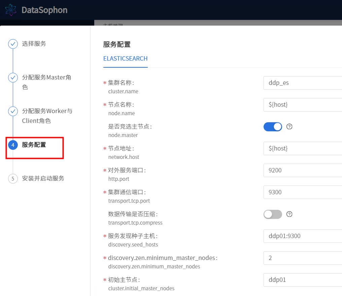The height and width of the screenshot is (296, 342).
Task: Click the 是否竞选主节点 label
Action: pyautogui.click(x=130, y=127)
